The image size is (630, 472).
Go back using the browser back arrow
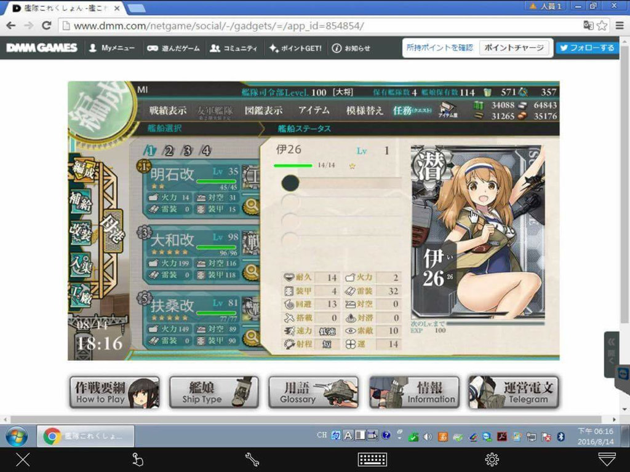point(11,26)
